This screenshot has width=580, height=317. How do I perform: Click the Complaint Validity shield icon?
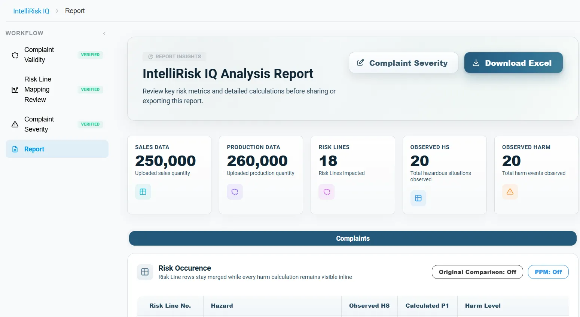point(15,55)
